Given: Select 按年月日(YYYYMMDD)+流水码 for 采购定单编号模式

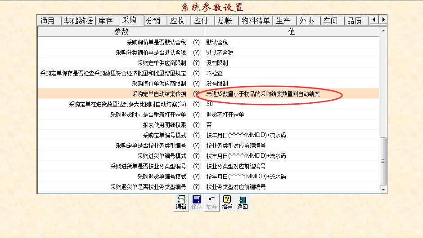Looking at the screenshot, I should point(246,135).
